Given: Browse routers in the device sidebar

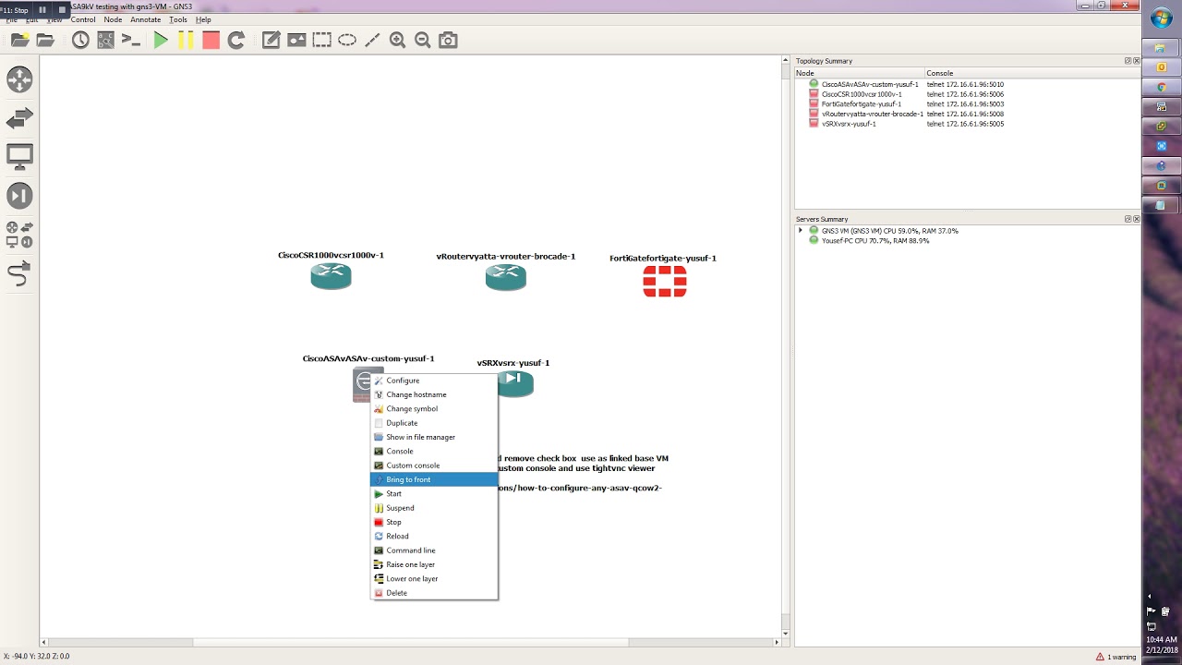Looking at the screenshot, I should point(19,79).
